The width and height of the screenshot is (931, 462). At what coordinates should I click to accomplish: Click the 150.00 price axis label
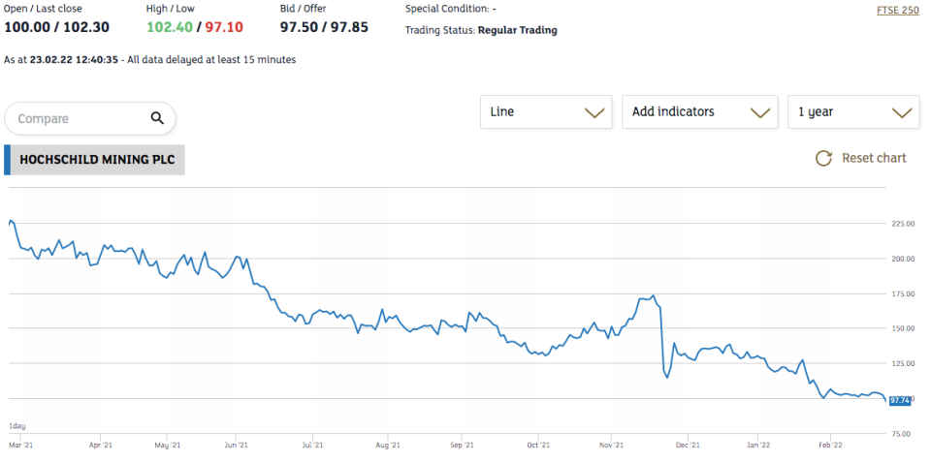903,328
